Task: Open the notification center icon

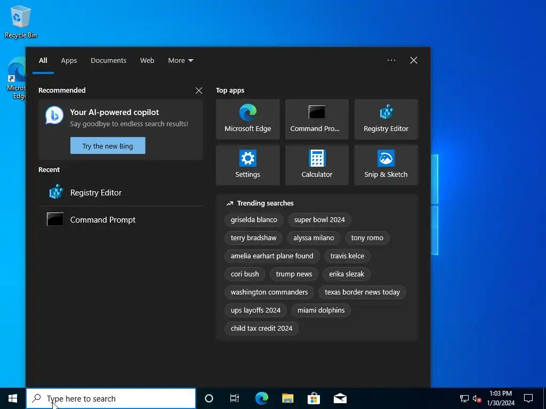Action: 528,398
